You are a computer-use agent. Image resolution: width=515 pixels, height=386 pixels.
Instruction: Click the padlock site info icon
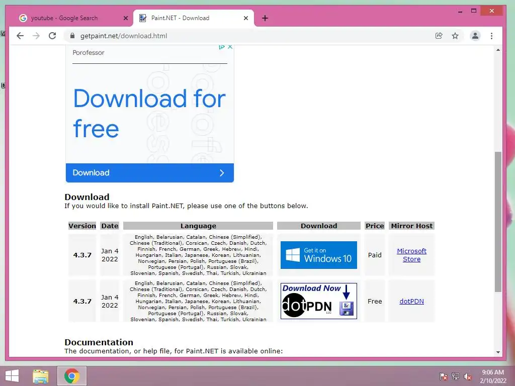(x=72, y=36)
